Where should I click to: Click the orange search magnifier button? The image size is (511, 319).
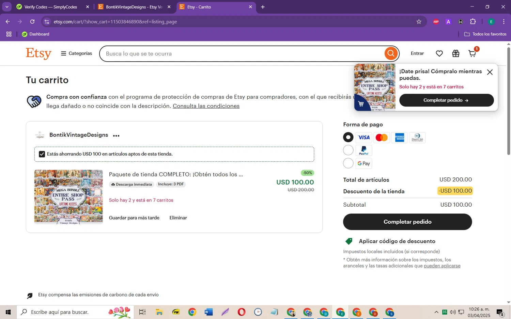[x=391, y=53]
